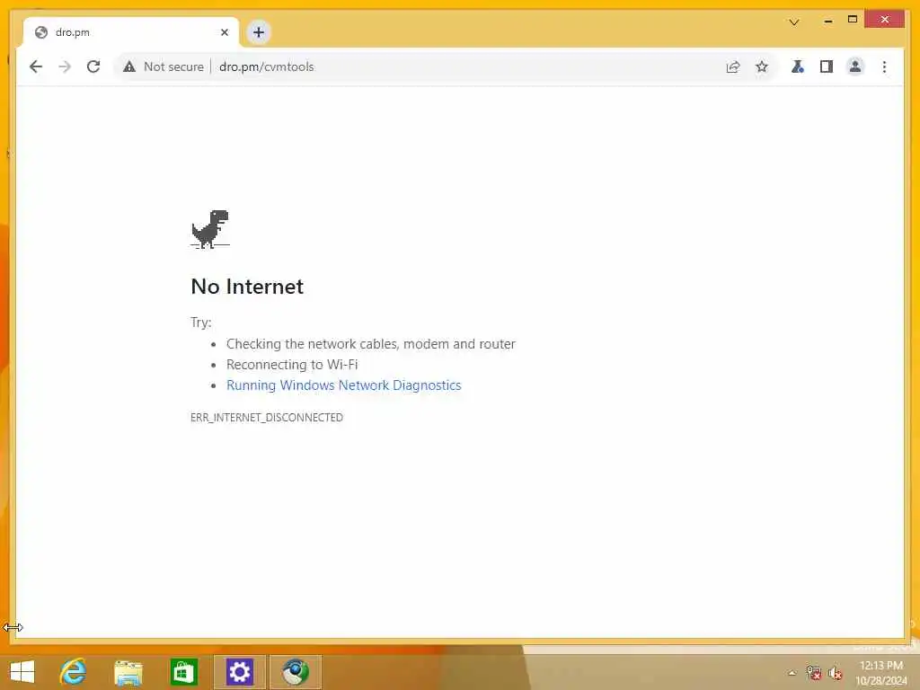
Task: Toggle the side panel icon
Action: tap(827, 66)
